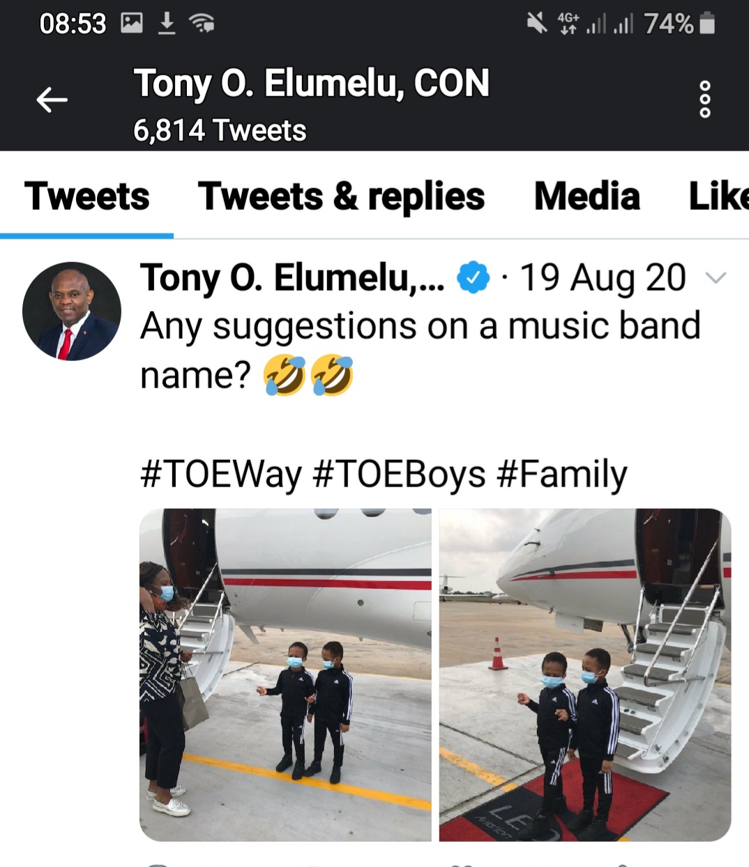Screen dimensions: 749x867
Task: Tap the image notification icon
Action: tap(132, 24)
